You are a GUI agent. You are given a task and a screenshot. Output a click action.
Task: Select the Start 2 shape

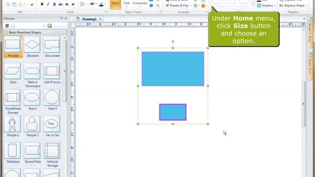coord(52,100)
